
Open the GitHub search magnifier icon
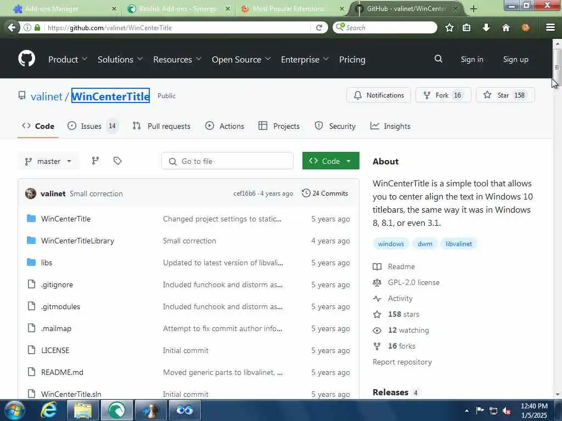[438, 59]
